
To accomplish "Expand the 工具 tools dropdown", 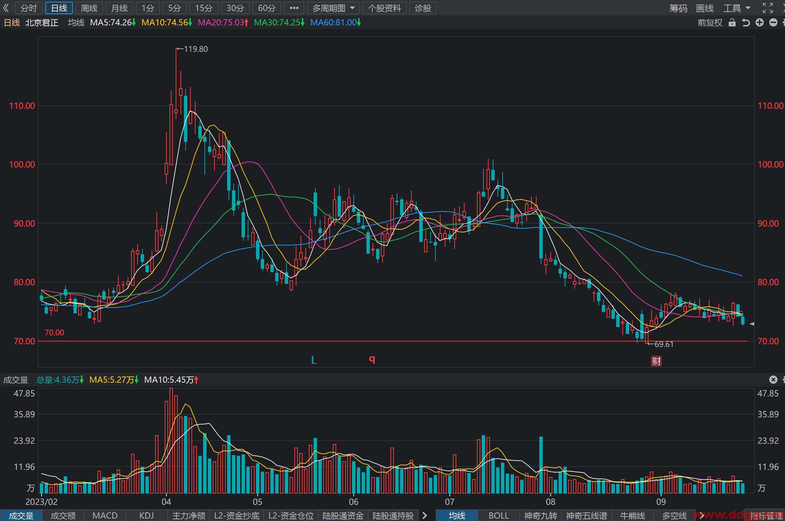I will [x=737, y=8].
